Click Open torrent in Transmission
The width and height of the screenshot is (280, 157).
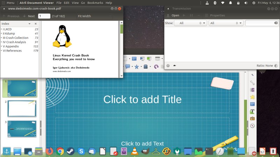pos(173,15)
